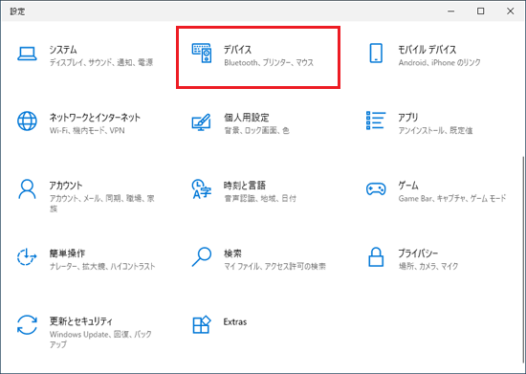The width and height of the screenshot is (526, 374).
Task: Select the アプリ heading
Action: (x=408, y=118)
